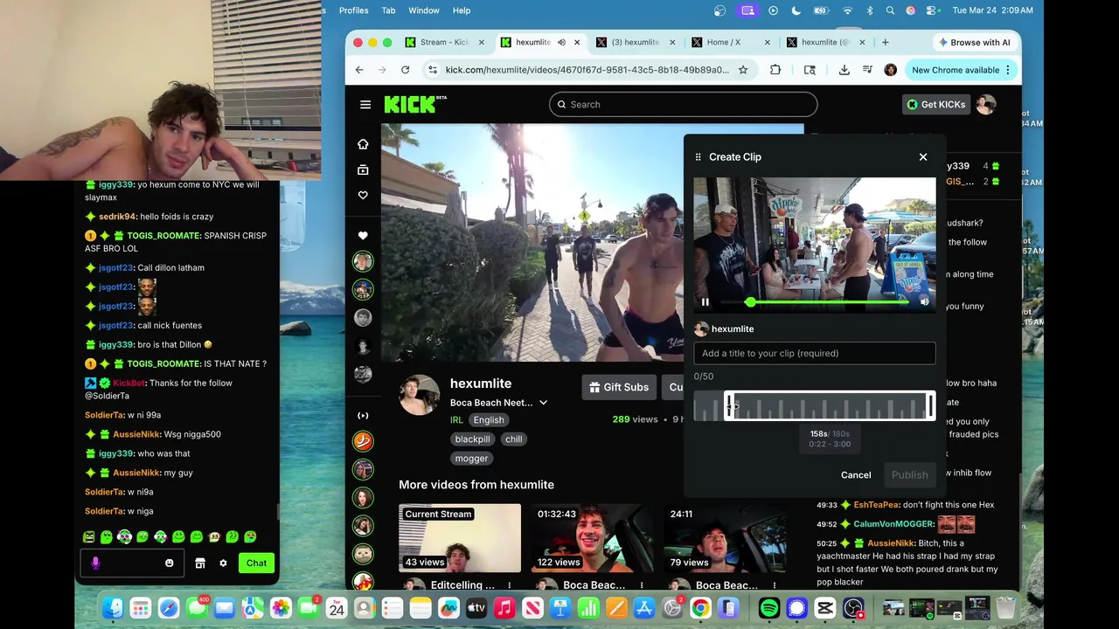
Task: Open Spotlight search in menu bar
Action: click(x=890, y=10)
